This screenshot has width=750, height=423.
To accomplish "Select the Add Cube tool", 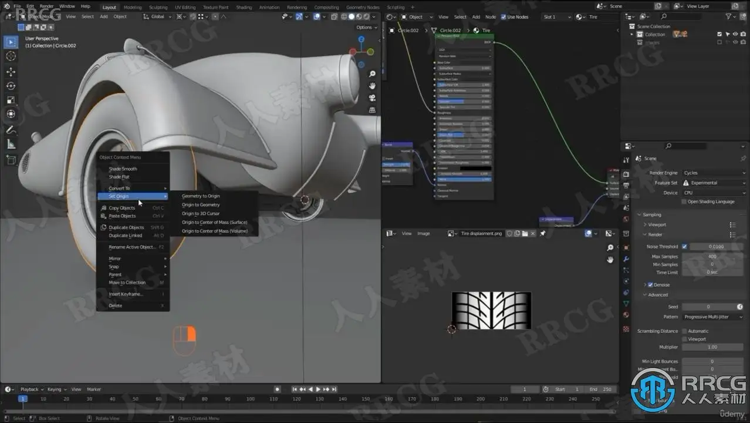I will (x=11, y=160).
